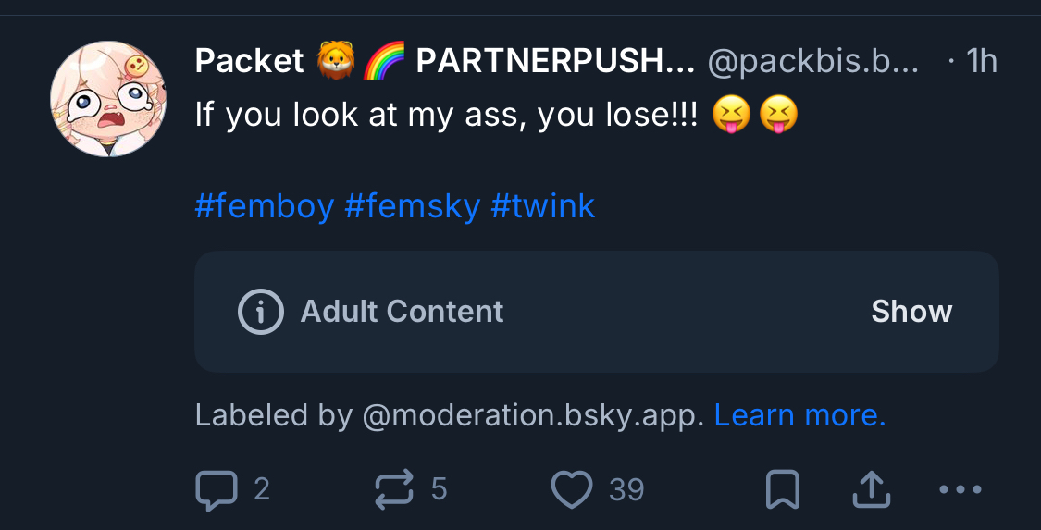
Task: Click the repost count of 5
Action: pyautogui.click(x=439, y=490)
